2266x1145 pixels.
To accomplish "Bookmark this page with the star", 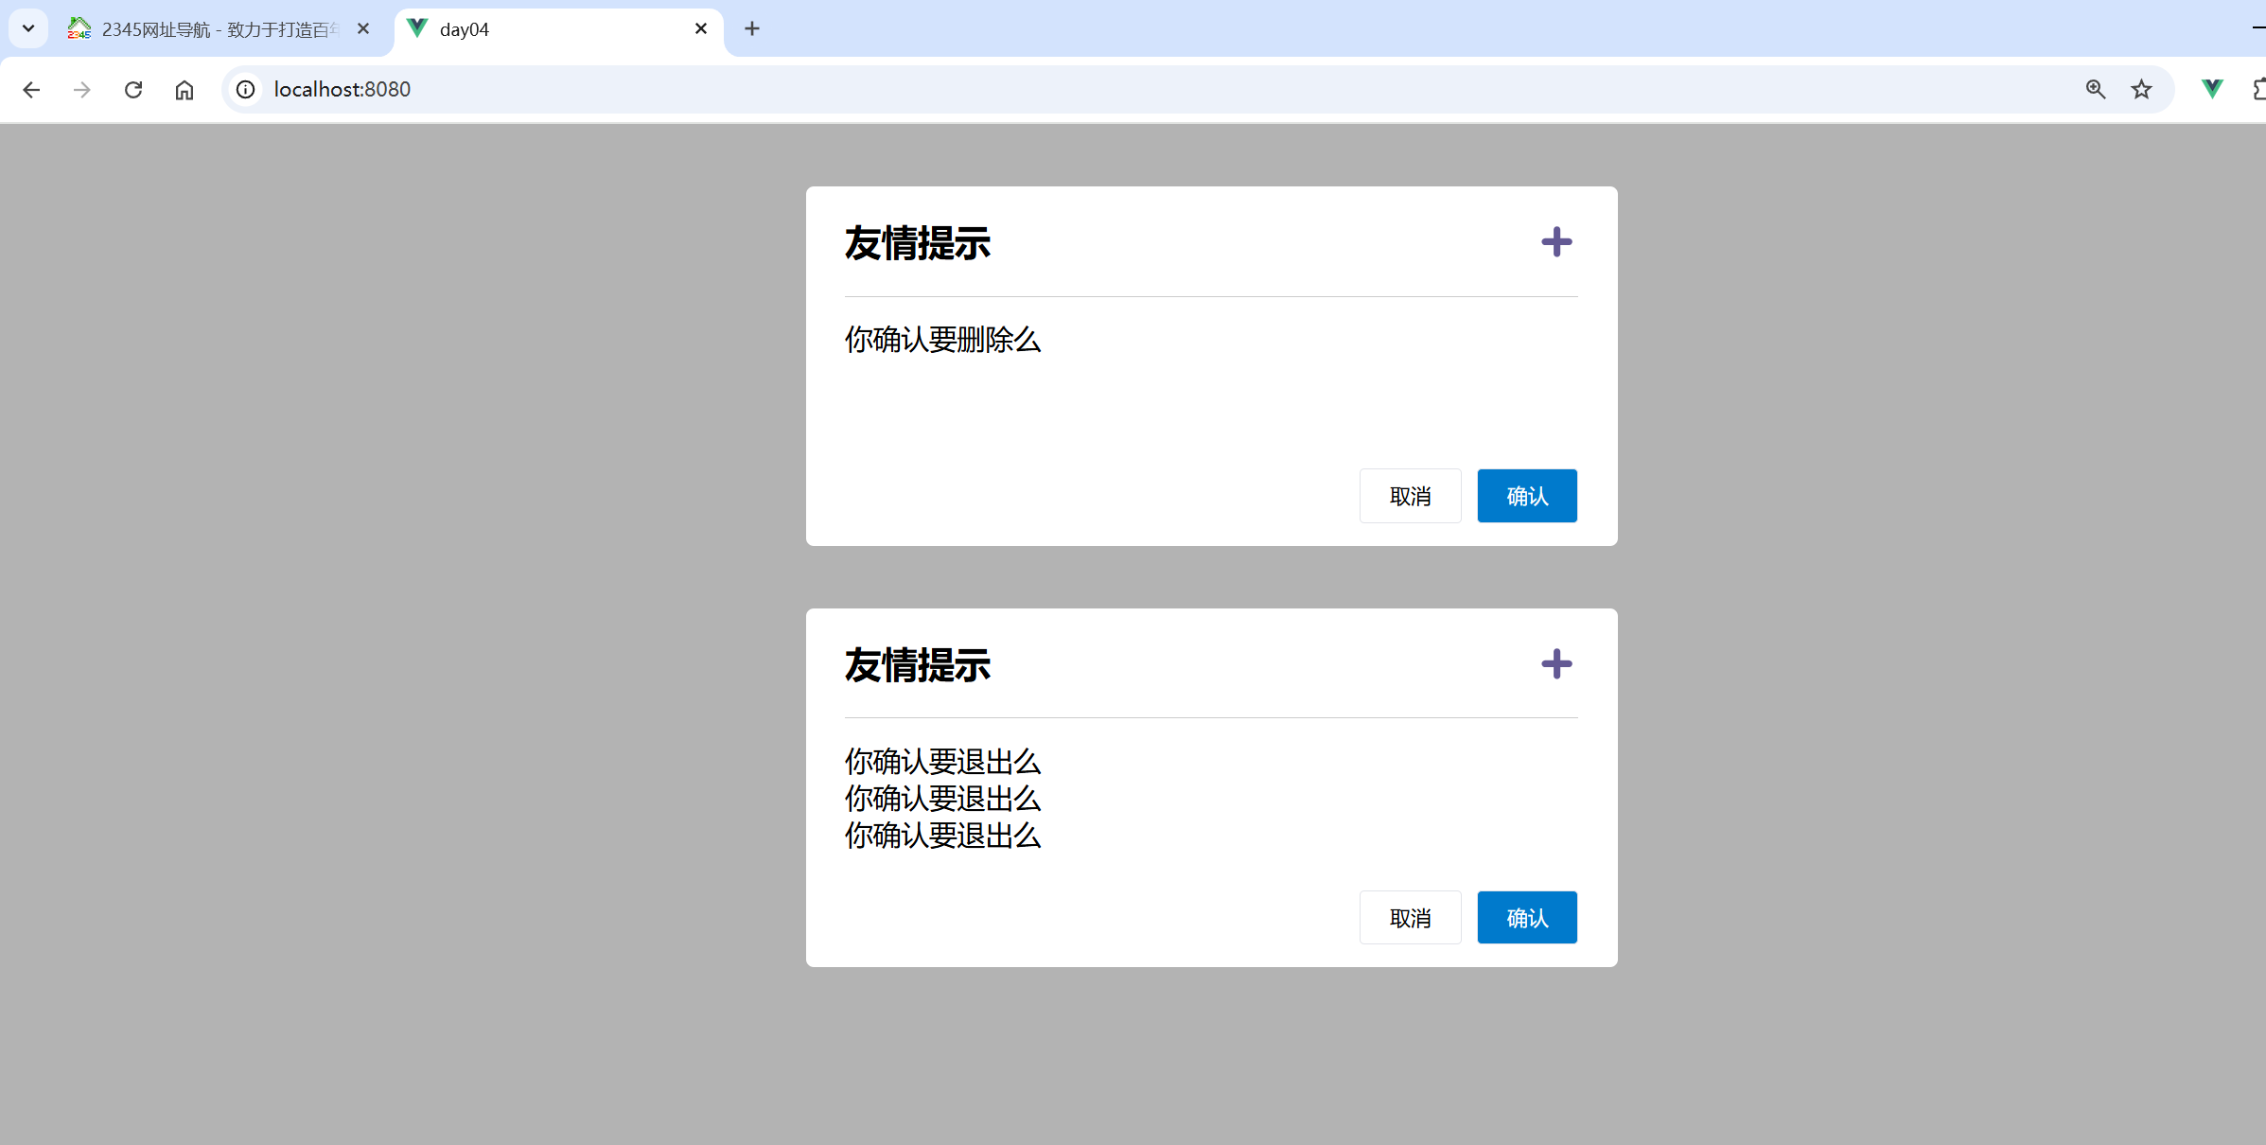I will click(2141, 90).
